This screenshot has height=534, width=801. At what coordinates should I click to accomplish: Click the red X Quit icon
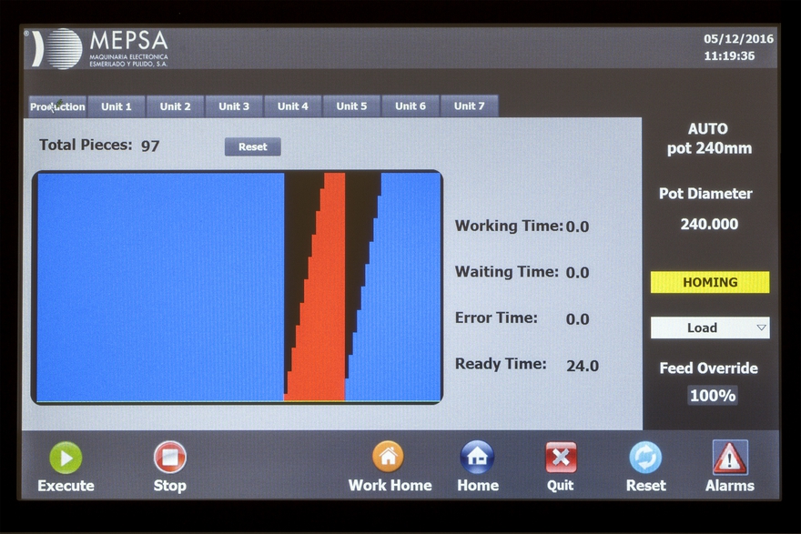(x=561, y=457)
